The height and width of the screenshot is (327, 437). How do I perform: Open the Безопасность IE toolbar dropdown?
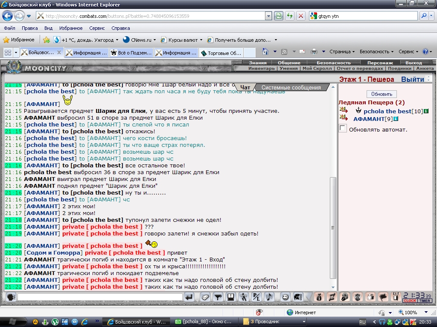pyautogui.click(x=376, y=52)
